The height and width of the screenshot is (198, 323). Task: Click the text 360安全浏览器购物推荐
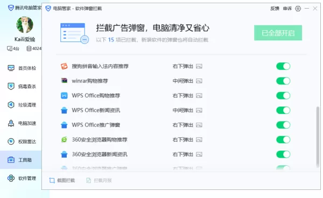[x=100, y=139]
